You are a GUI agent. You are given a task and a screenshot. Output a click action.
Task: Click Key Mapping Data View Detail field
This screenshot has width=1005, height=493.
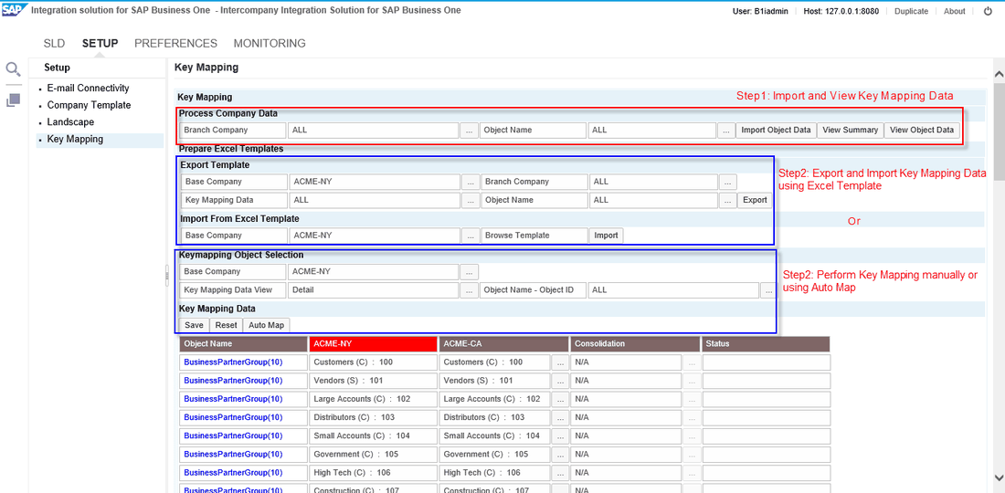(x=373, y=290)
